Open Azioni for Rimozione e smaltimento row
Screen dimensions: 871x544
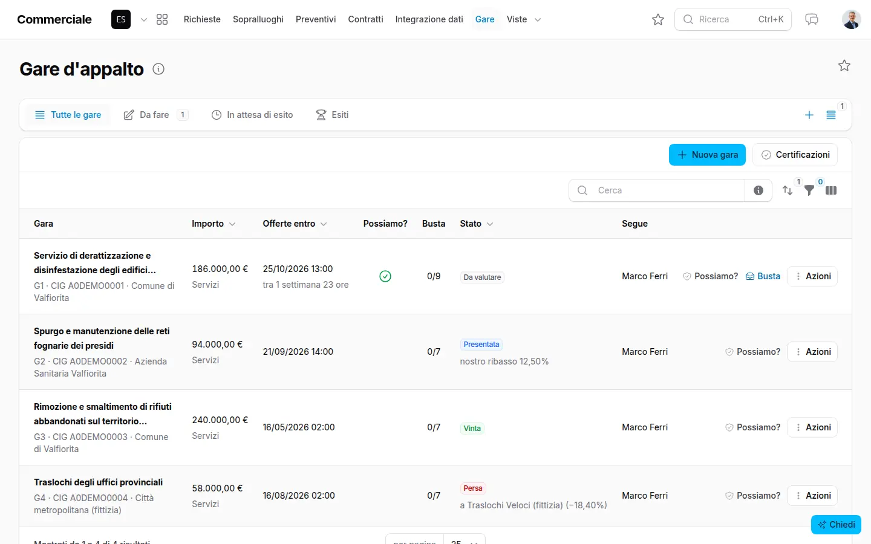tap(812, 427)
